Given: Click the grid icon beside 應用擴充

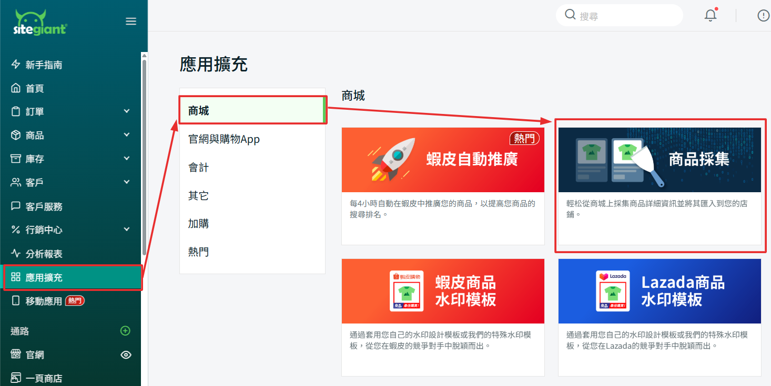Looking at the screenshot, I should (16, 277).
